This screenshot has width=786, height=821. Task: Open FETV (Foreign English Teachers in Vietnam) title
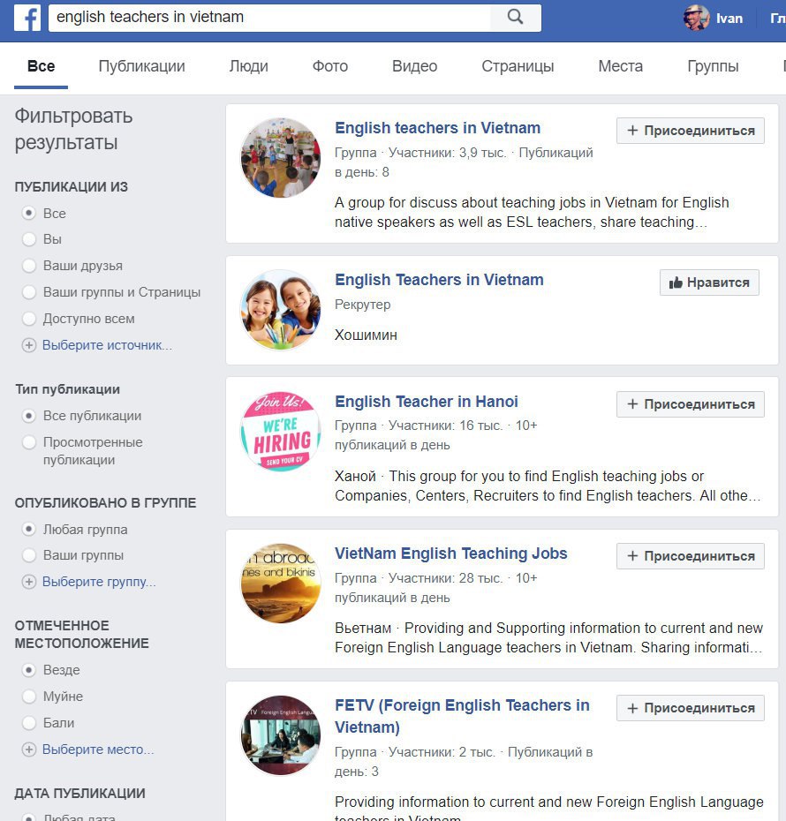(462, 716)
